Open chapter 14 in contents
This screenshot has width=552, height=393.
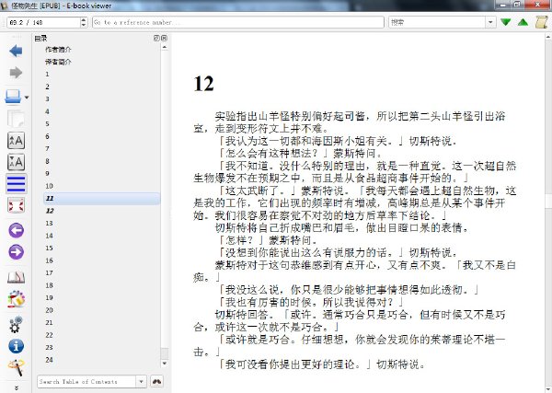[x=50, y=236]
